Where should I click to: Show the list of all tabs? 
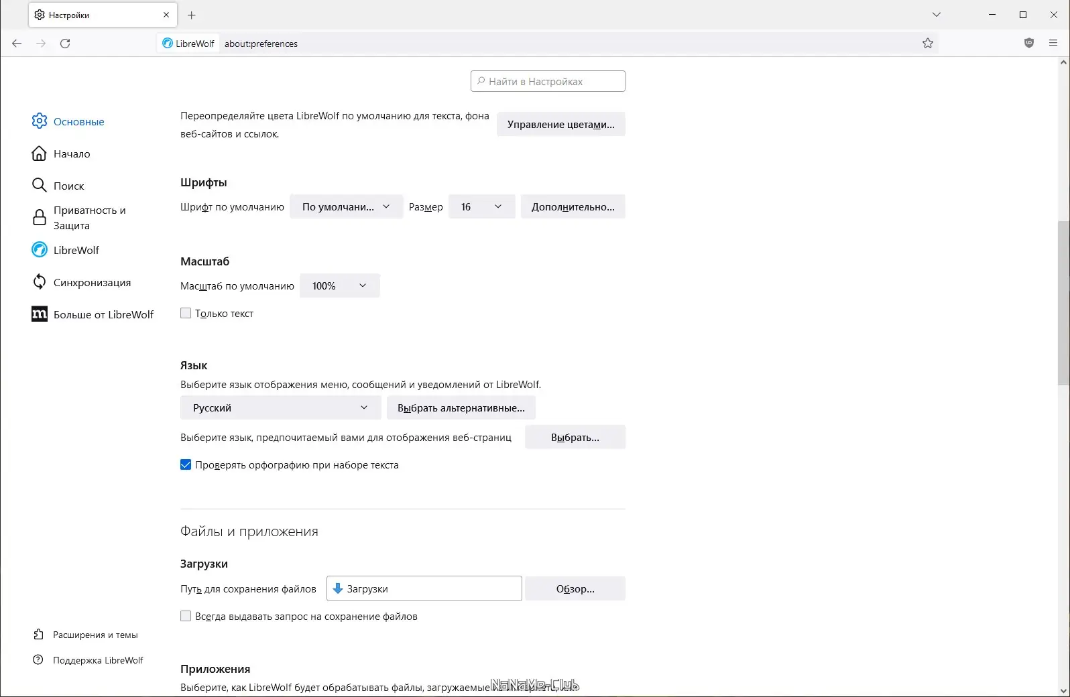click(x=937, y=15)
